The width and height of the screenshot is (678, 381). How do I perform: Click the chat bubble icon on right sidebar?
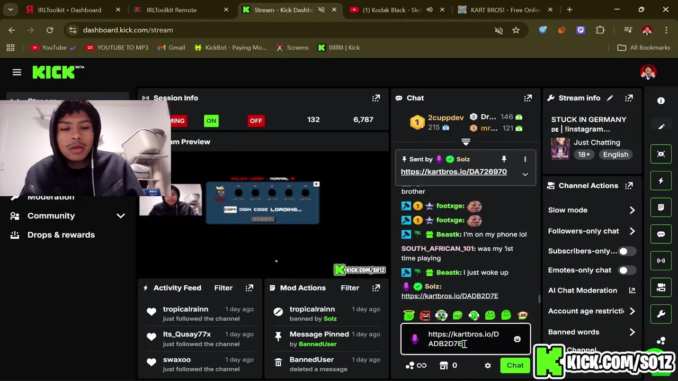661,234
